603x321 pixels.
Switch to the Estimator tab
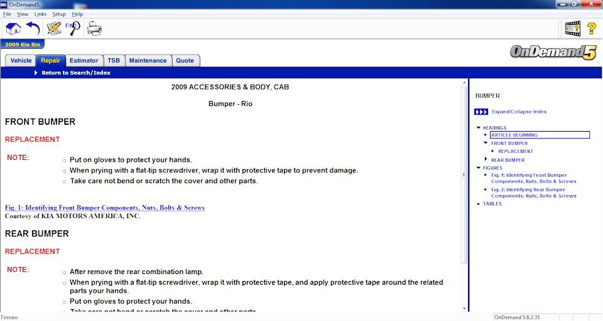click(x=84, y=61)
